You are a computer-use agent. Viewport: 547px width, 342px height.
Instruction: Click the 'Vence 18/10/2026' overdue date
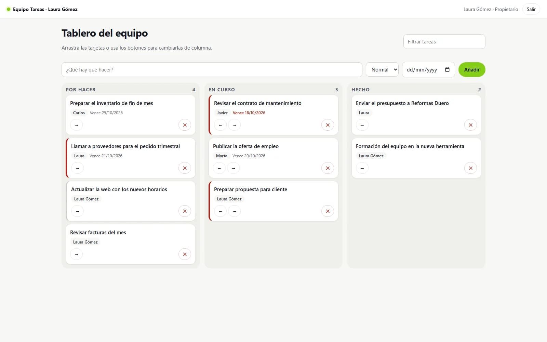pyautogui.click(x=249, y=113)
